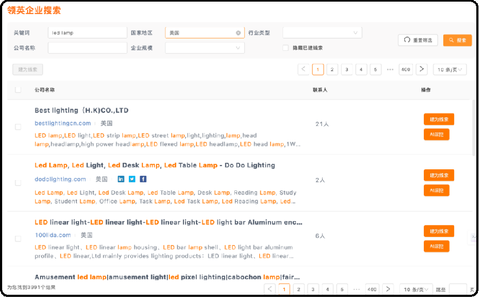Viewport: 479px width, 298px height.
Task: Open LED linear light company title
Action: pyautogui.click(x=168, y=222)
